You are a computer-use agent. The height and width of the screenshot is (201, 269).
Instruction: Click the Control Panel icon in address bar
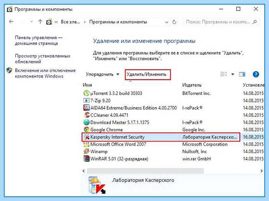49,22
